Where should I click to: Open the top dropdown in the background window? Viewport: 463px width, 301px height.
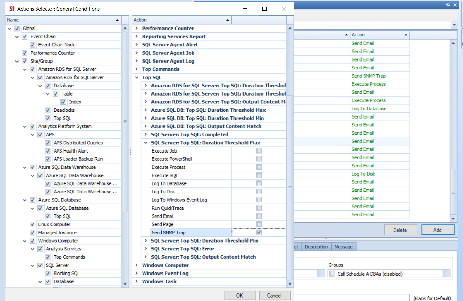pyautogui.click(x=454, y=25)
